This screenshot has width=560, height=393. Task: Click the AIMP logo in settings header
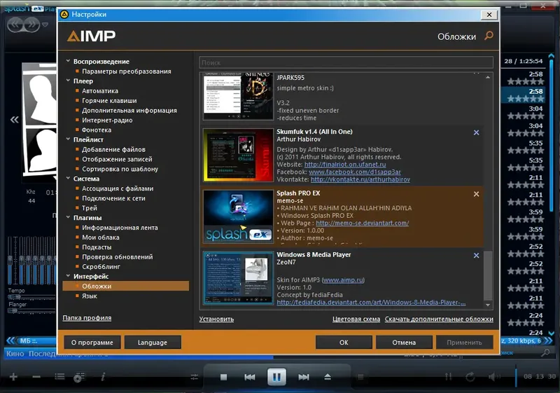(92, 36)
